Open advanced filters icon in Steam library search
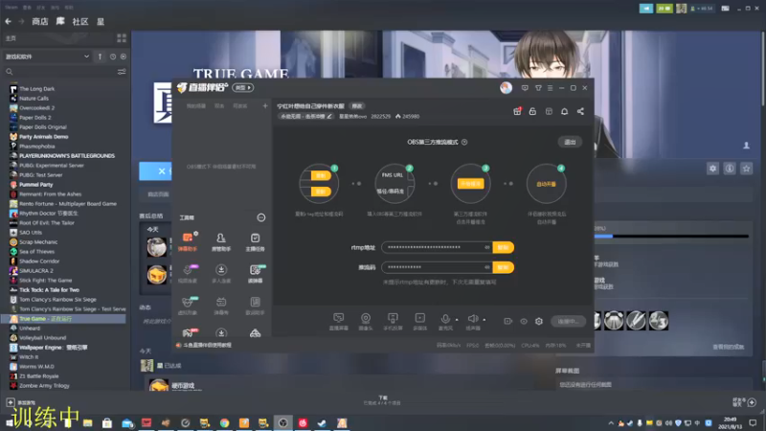The image size is (766, 431). 122,72
